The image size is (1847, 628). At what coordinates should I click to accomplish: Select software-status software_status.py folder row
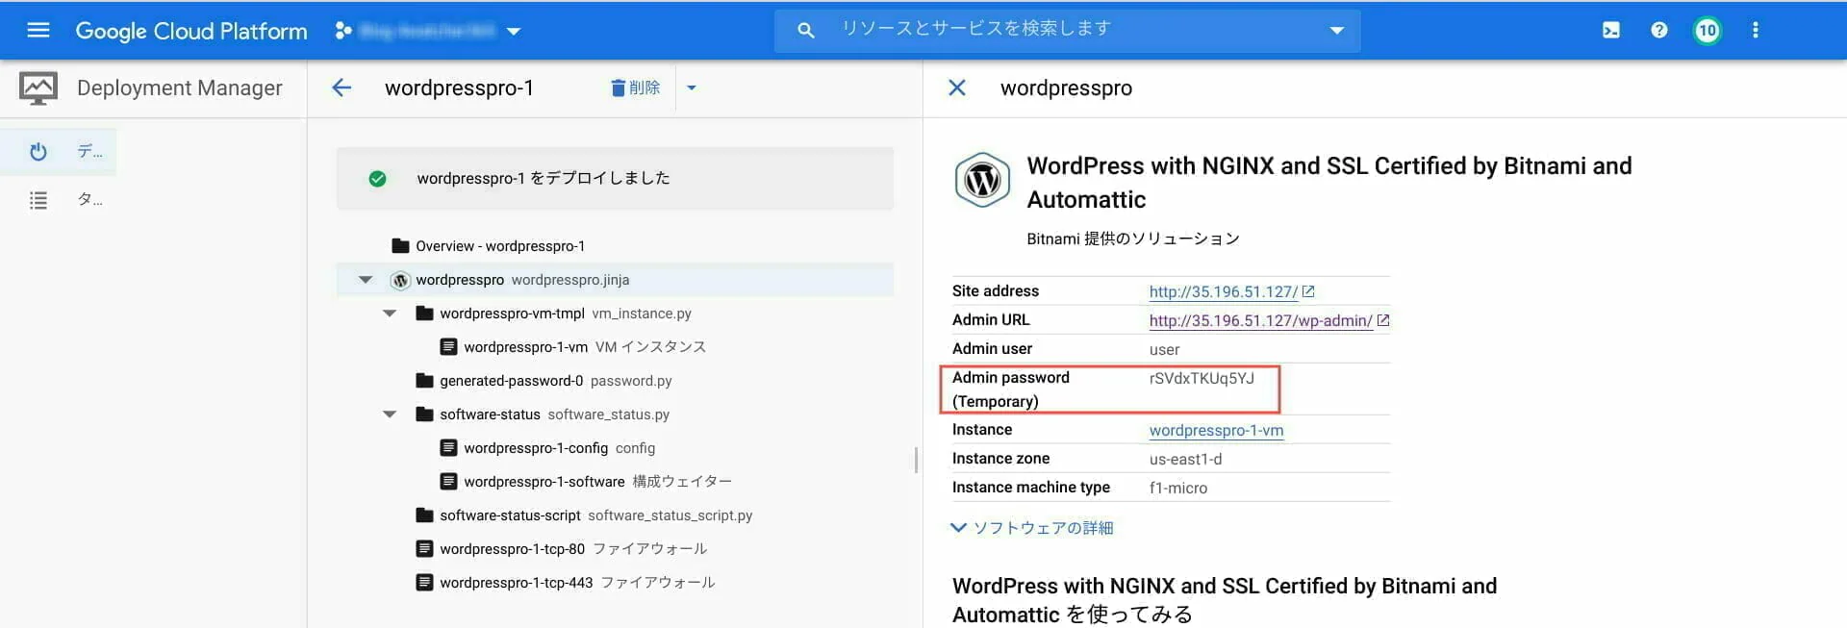[x=615, y=414]
